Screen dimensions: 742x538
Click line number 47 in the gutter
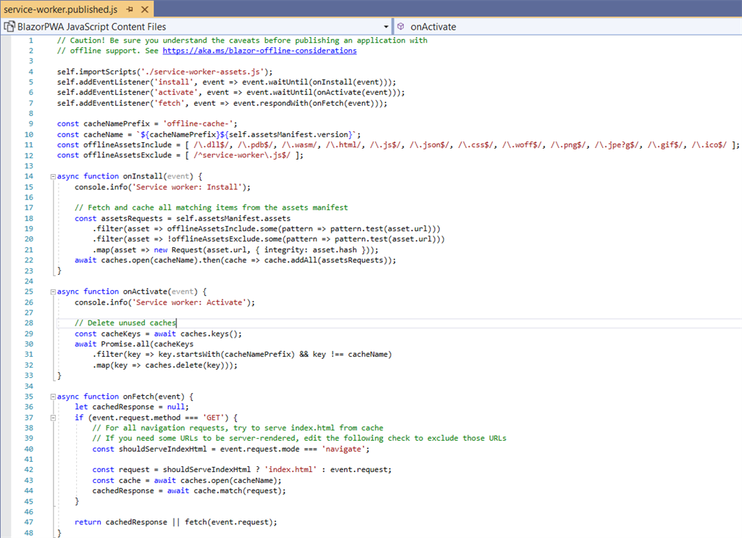[x=28, y=522]
